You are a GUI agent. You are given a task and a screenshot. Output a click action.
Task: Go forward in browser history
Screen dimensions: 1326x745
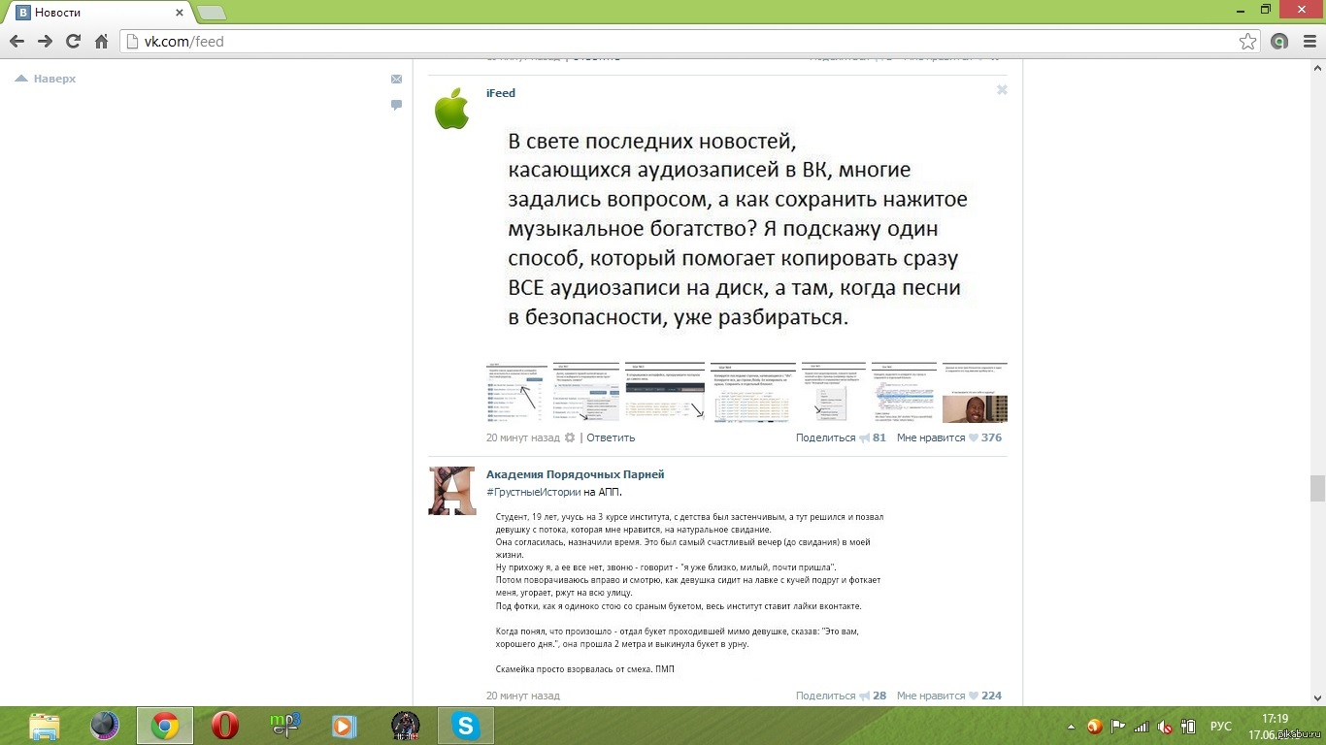click(45, 42)
